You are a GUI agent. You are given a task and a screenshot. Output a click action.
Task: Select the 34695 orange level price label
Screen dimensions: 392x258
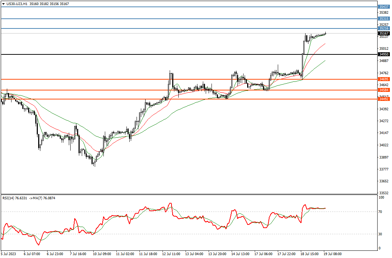click(384, 79)
